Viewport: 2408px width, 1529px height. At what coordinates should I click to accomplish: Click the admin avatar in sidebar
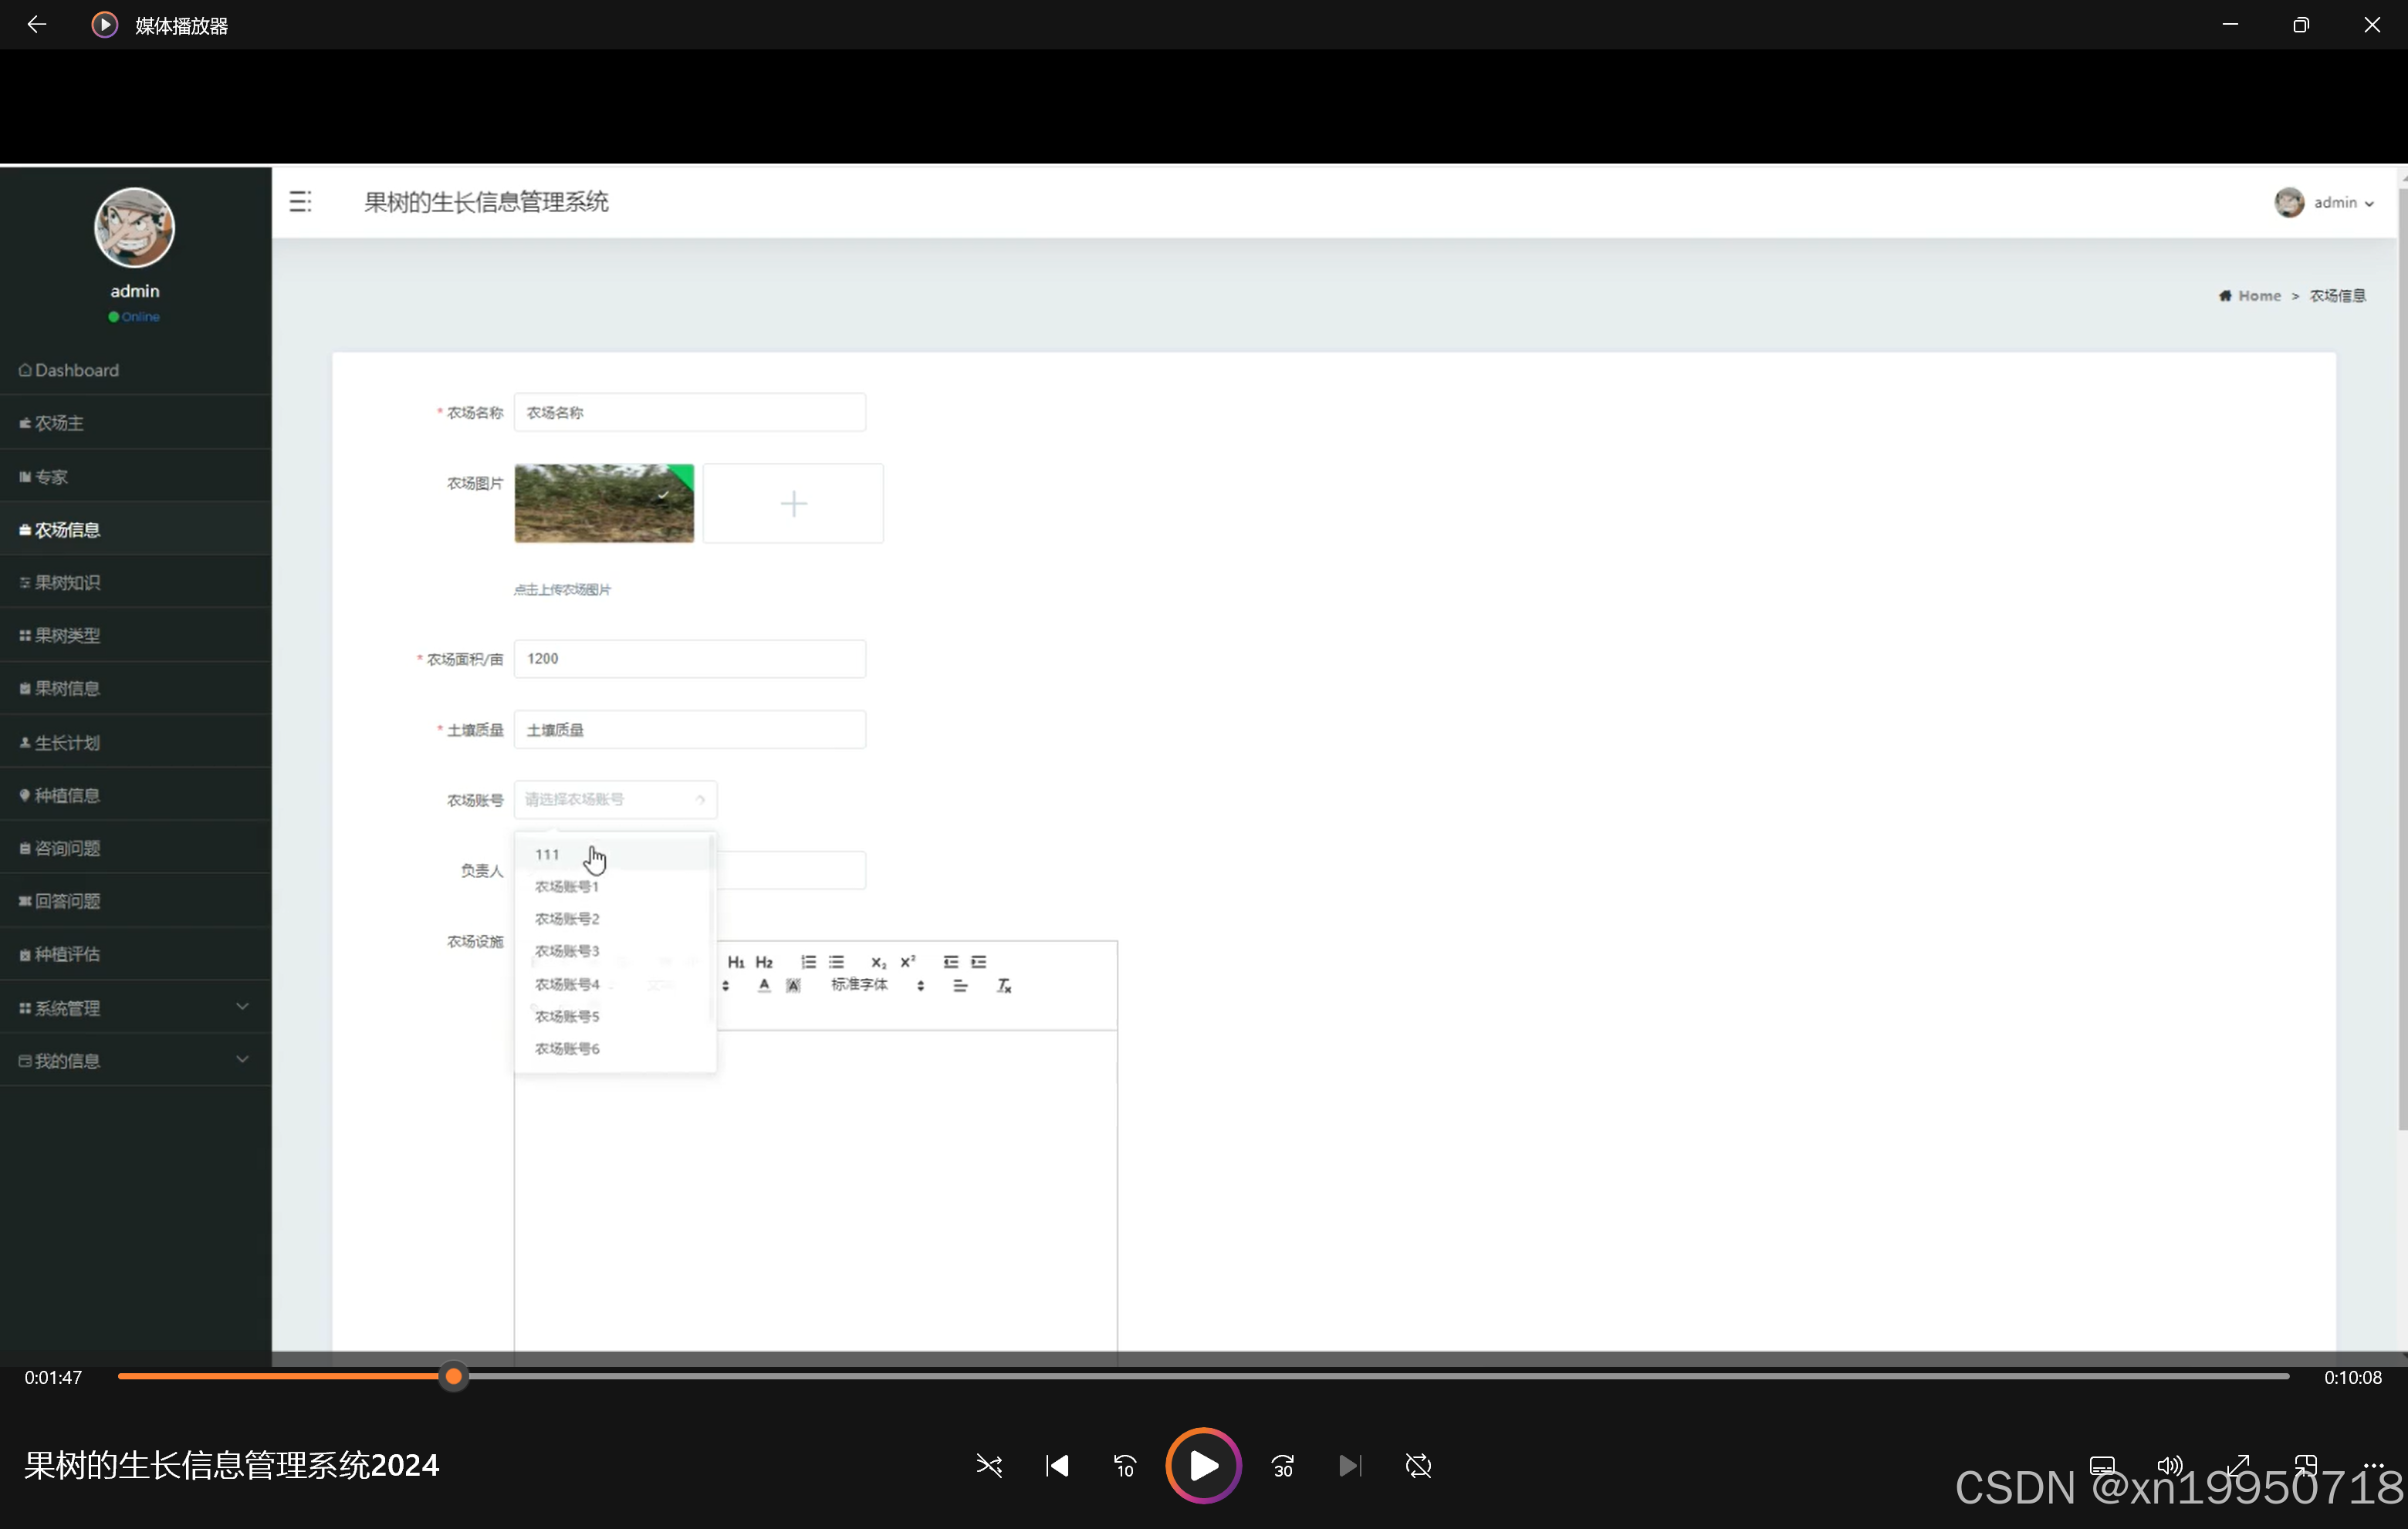[134, 228]
